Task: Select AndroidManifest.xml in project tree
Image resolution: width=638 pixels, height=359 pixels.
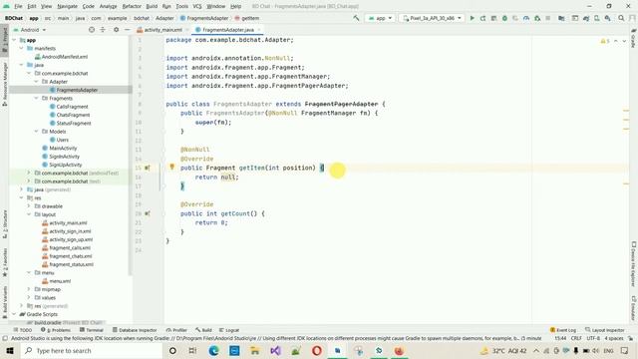Action: click(x=64, y=57)
